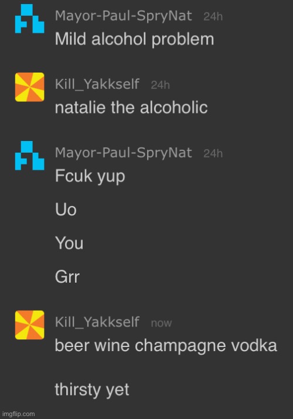Click the "Uo" comment line
Image resolution: width=293 pixels, height=419 pixels.
pyautogui.click(x=66, y=209)
